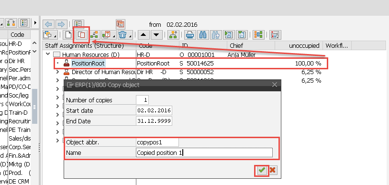Close the Copy object dialog
Viewport: 389px width, 185px height.
click(x=274, y=85)
